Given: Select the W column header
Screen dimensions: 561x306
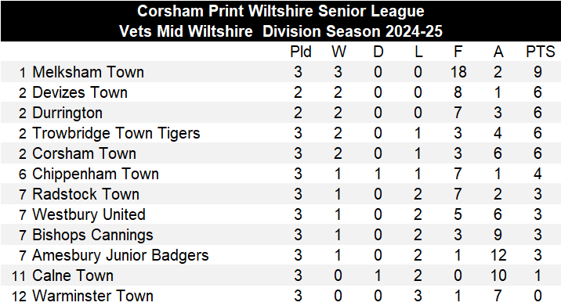Looking at the screenshot, I should pyautogui.click(x=338, y=52).
